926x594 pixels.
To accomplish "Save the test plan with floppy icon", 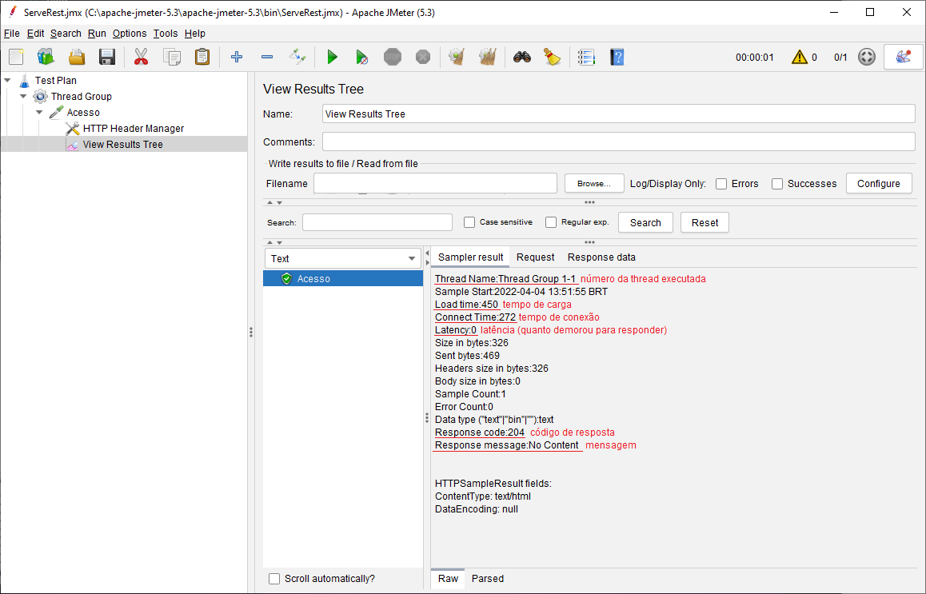I will click(107, 58).
